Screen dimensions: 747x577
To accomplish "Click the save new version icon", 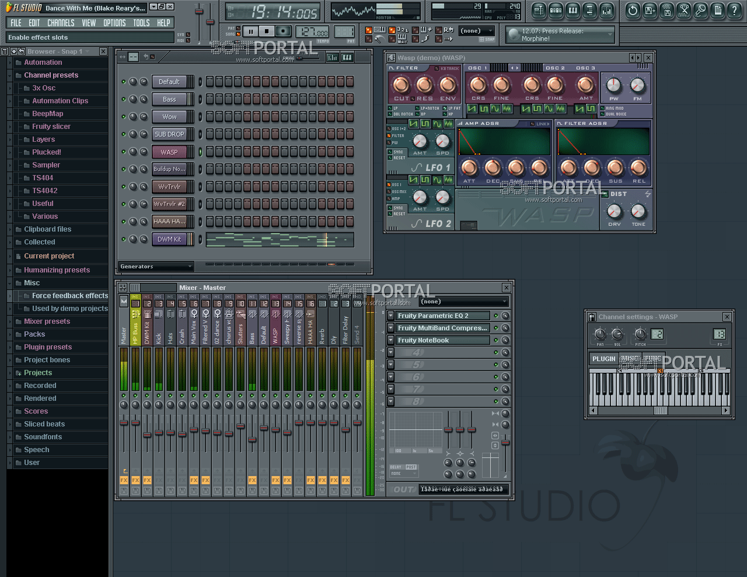I will pyautogui.click(x=650, y=10).
